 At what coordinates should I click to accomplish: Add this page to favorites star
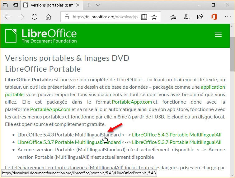(154, 17)
